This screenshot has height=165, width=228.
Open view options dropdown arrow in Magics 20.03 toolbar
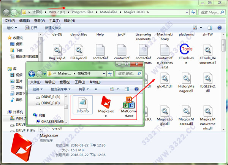(x=201, y=28)
